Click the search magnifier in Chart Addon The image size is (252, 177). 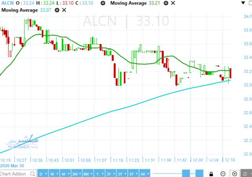pyautogui.click(x=33, y=174)
